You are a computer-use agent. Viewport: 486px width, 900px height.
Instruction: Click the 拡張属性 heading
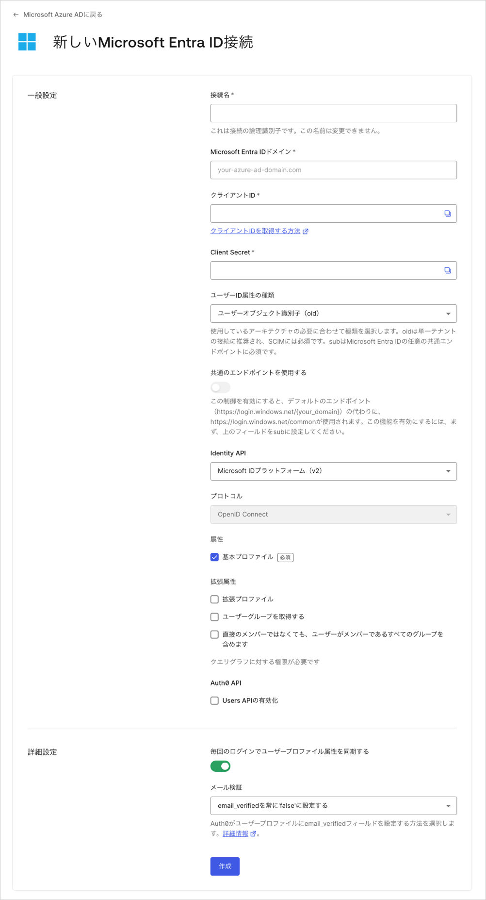coord(223,582)
